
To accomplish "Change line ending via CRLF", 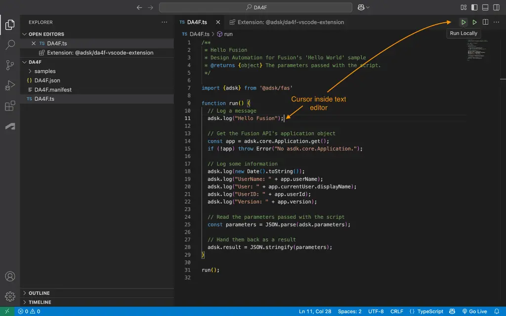I will click(x=397, y=312).
